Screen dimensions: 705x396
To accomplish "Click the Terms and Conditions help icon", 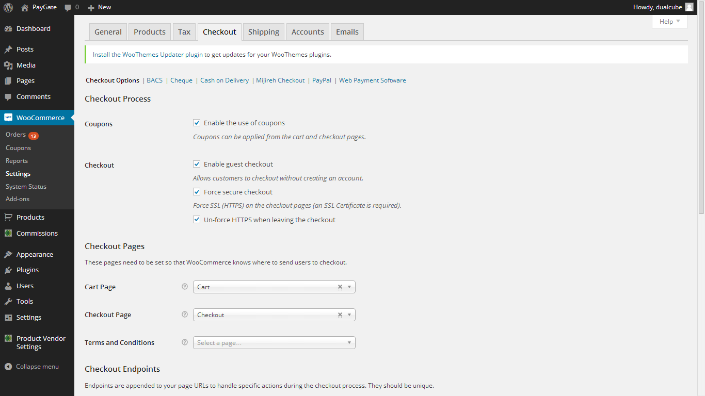I will pos(185,342).
